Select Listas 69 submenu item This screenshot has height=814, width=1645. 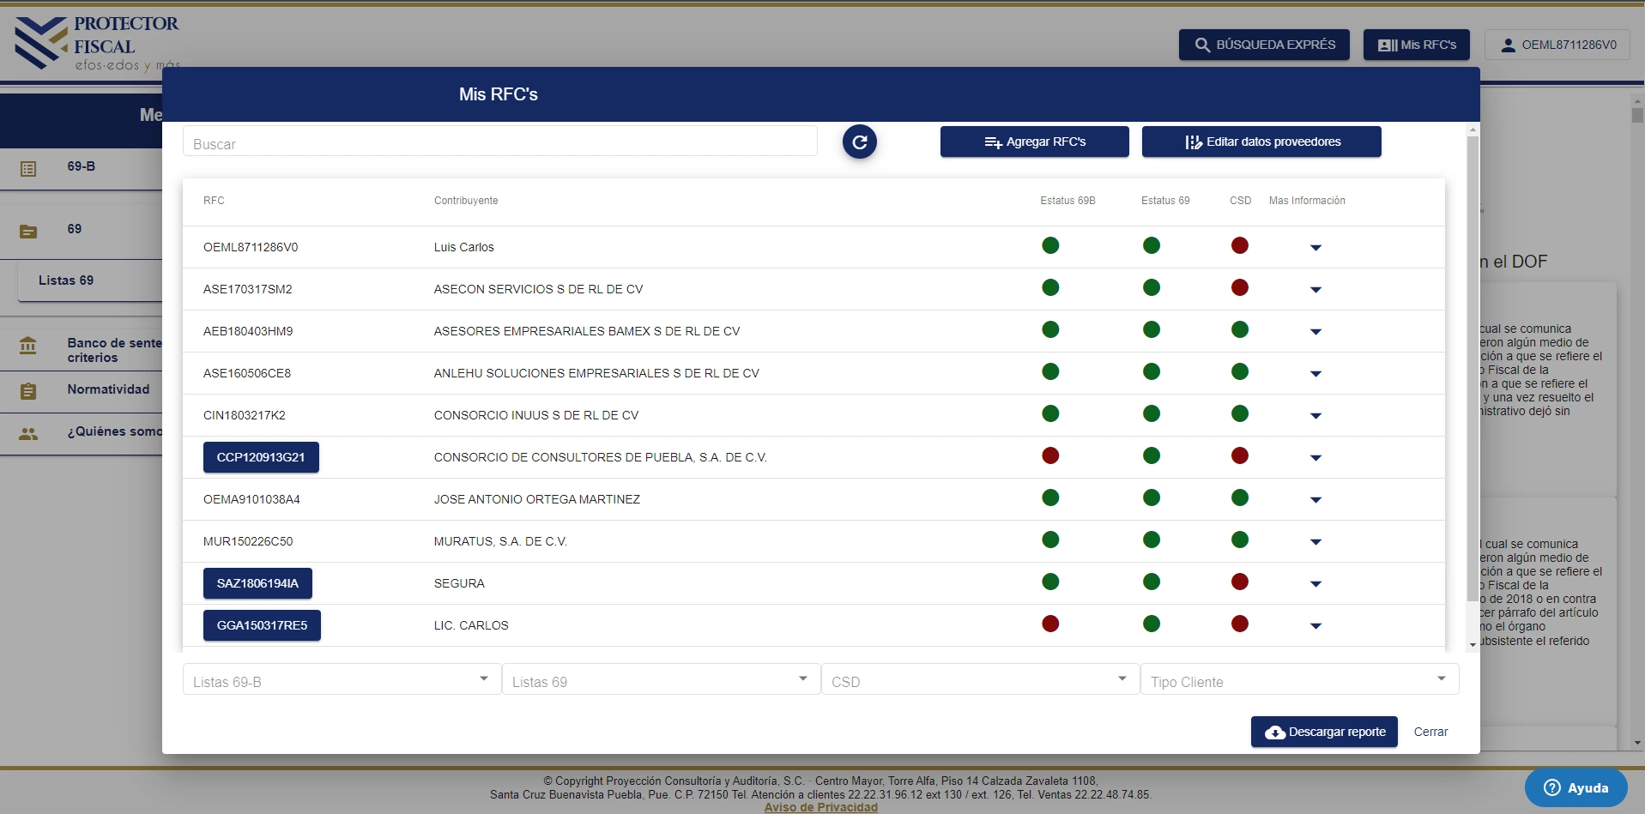(x=66, y=280)
